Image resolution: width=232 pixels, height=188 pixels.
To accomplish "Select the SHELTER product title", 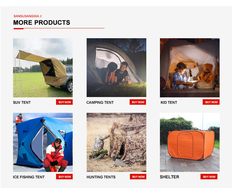I will coord(170,177).
